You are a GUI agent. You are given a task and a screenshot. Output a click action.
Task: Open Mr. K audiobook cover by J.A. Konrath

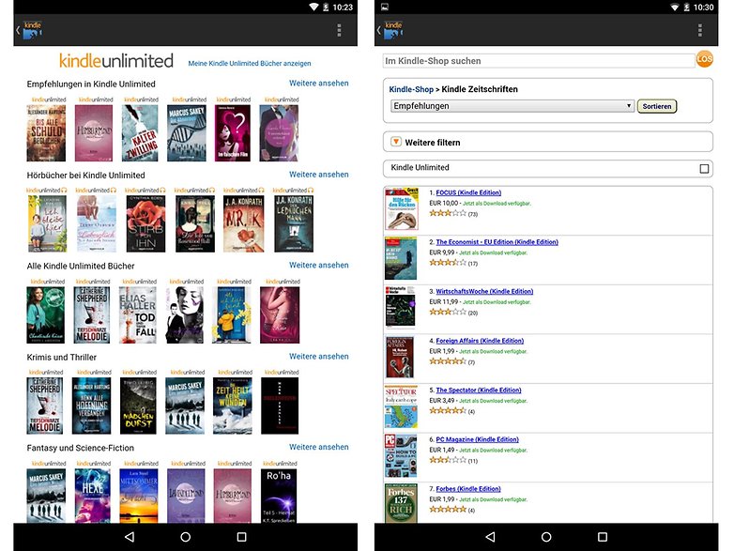click(x=243, y=223)
